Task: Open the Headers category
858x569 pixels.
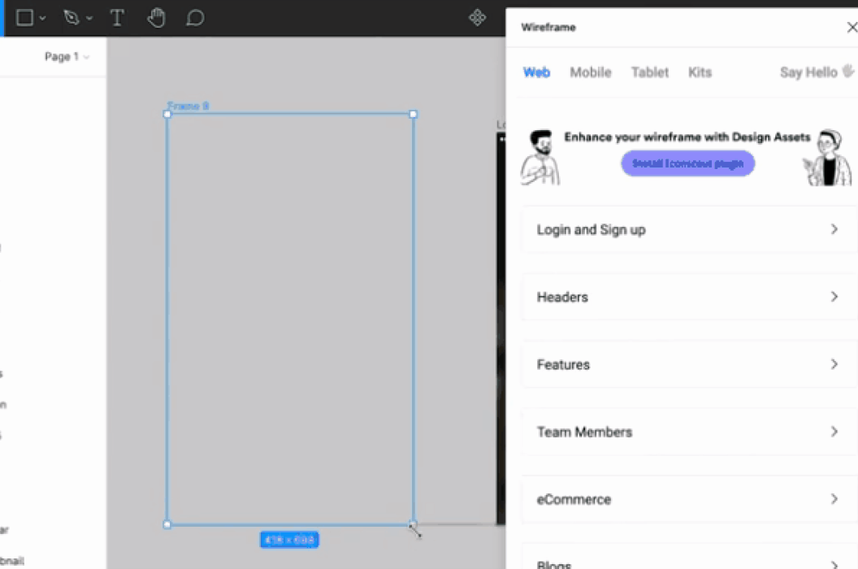Action: (690, 297)
